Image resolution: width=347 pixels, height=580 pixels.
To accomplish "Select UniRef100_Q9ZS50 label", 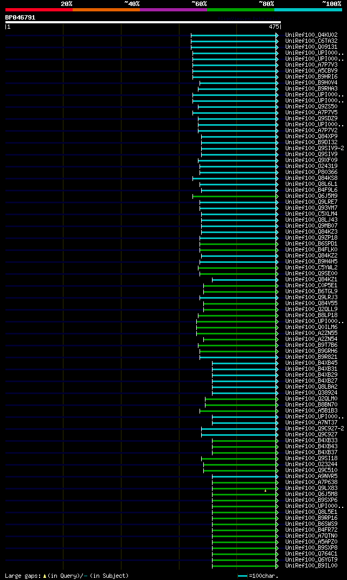I will (x=311, y=107).
